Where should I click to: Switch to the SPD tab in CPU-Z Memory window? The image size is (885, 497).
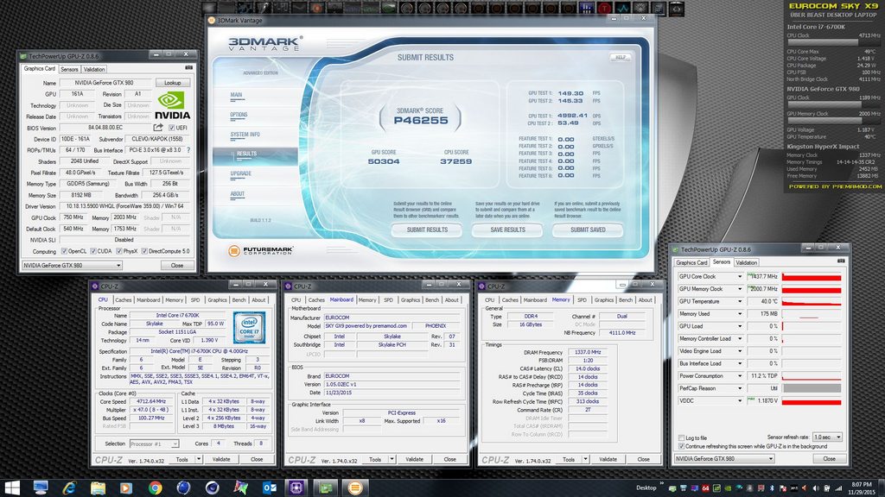tap(582, 299)
